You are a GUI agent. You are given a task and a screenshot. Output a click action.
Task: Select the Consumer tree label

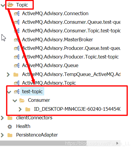[x=39, y=100]
